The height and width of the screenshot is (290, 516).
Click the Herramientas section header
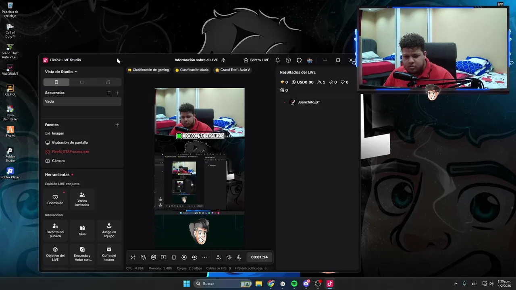(57, 174)
